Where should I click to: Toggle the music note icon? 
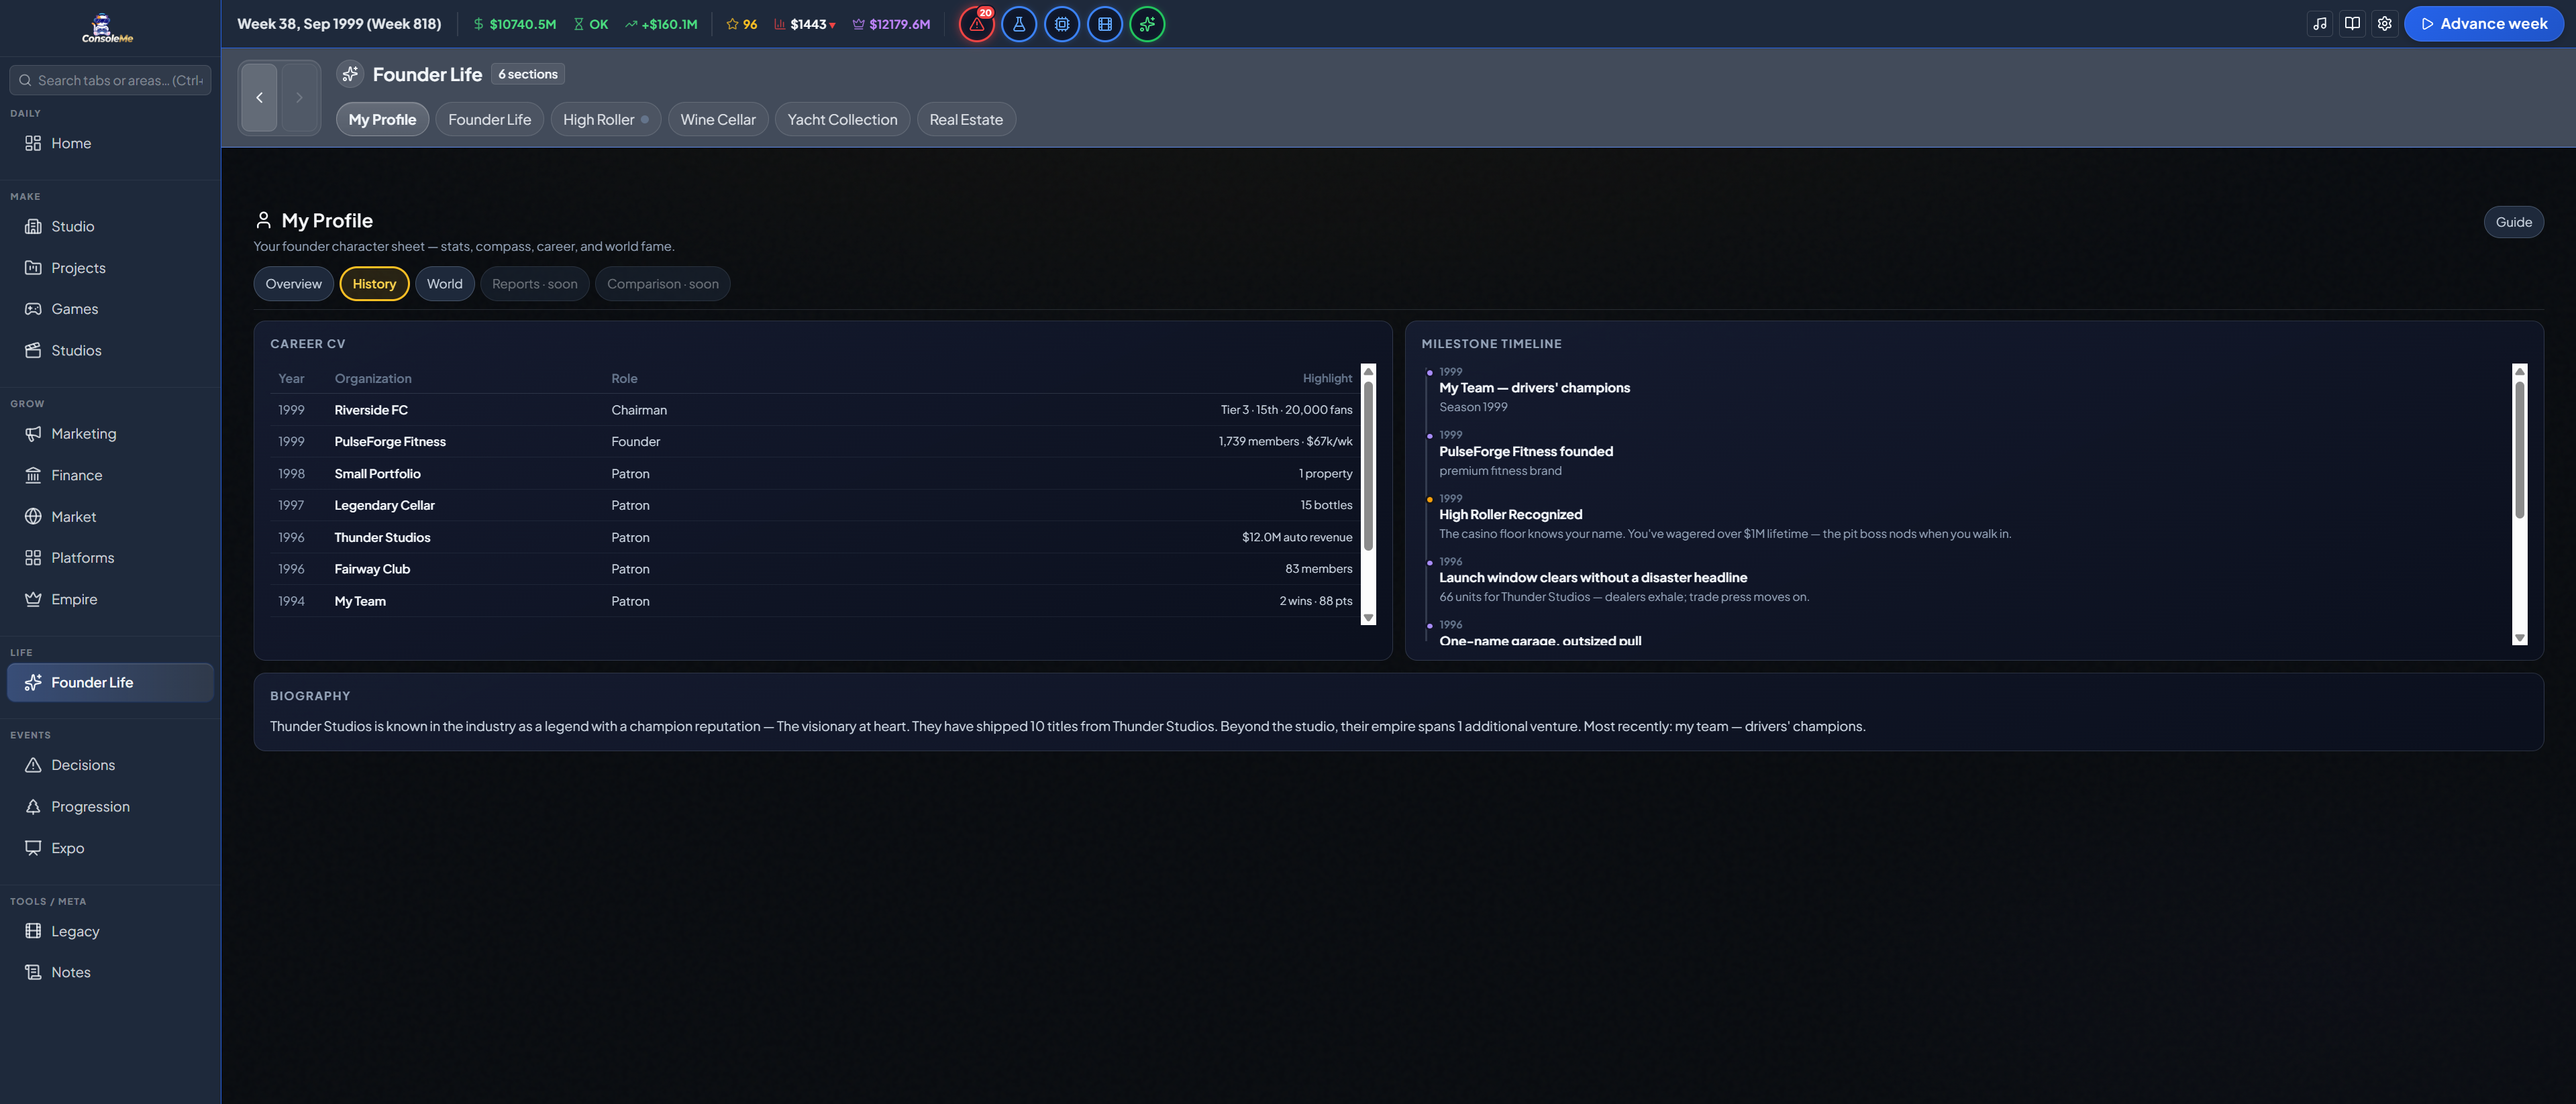point(2320,24)
